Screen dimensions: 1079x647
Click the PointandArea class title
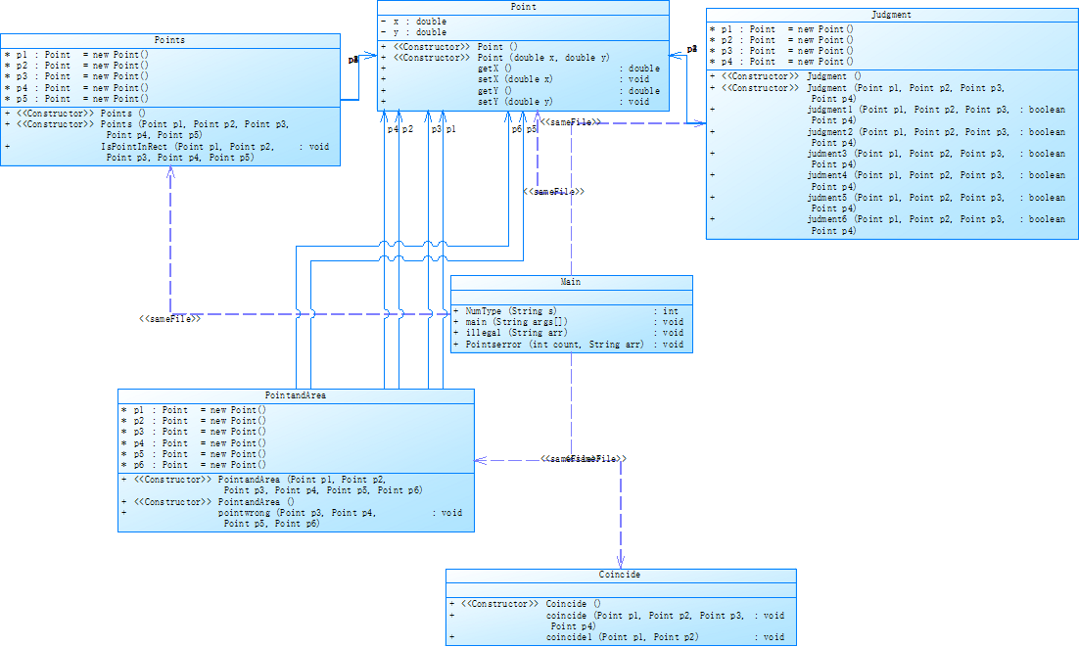pos(296,395)
